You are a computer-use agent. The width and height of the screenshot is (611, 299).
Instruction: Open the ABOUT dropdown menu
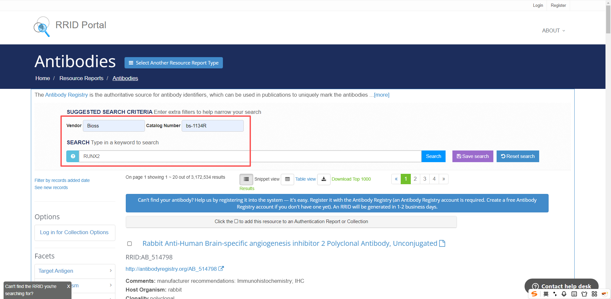[553, 30]
